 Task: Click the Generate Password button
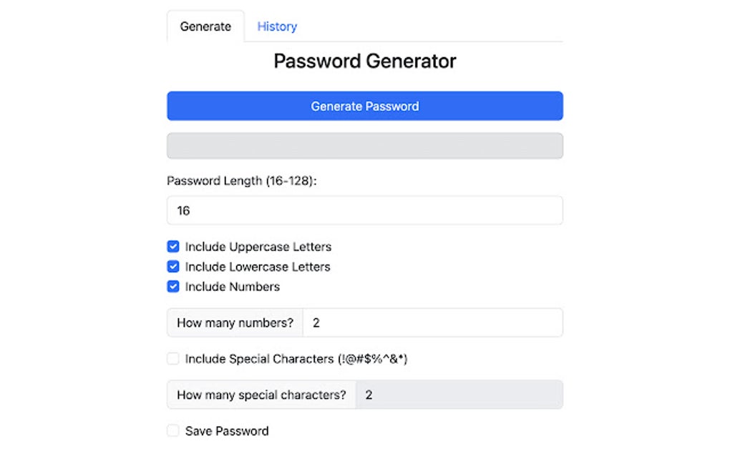364,105
